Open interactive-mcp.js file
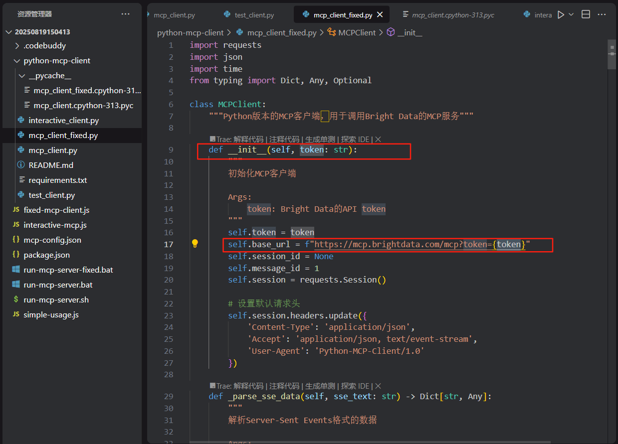The image size is (618, 444). [55, 225]
